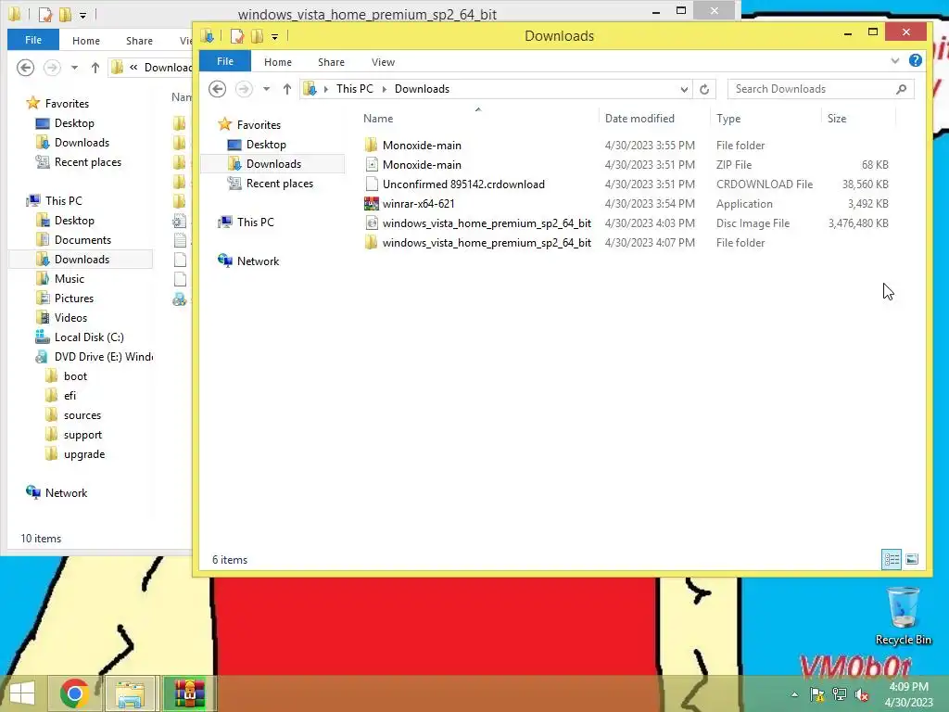Select Network in the windows_vista window's pane
The height and width of the screenshot is (712, 949).
point(66,493)
